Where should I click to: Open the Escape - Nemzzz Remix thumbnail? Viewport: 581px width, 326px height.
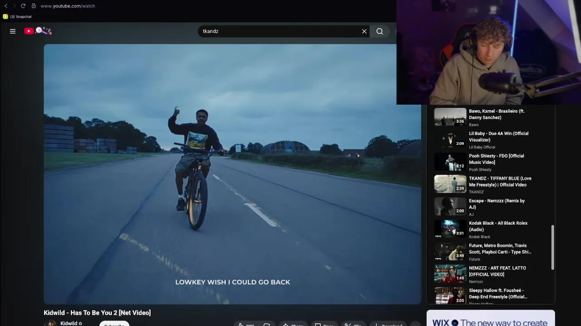tap(450, 206)
